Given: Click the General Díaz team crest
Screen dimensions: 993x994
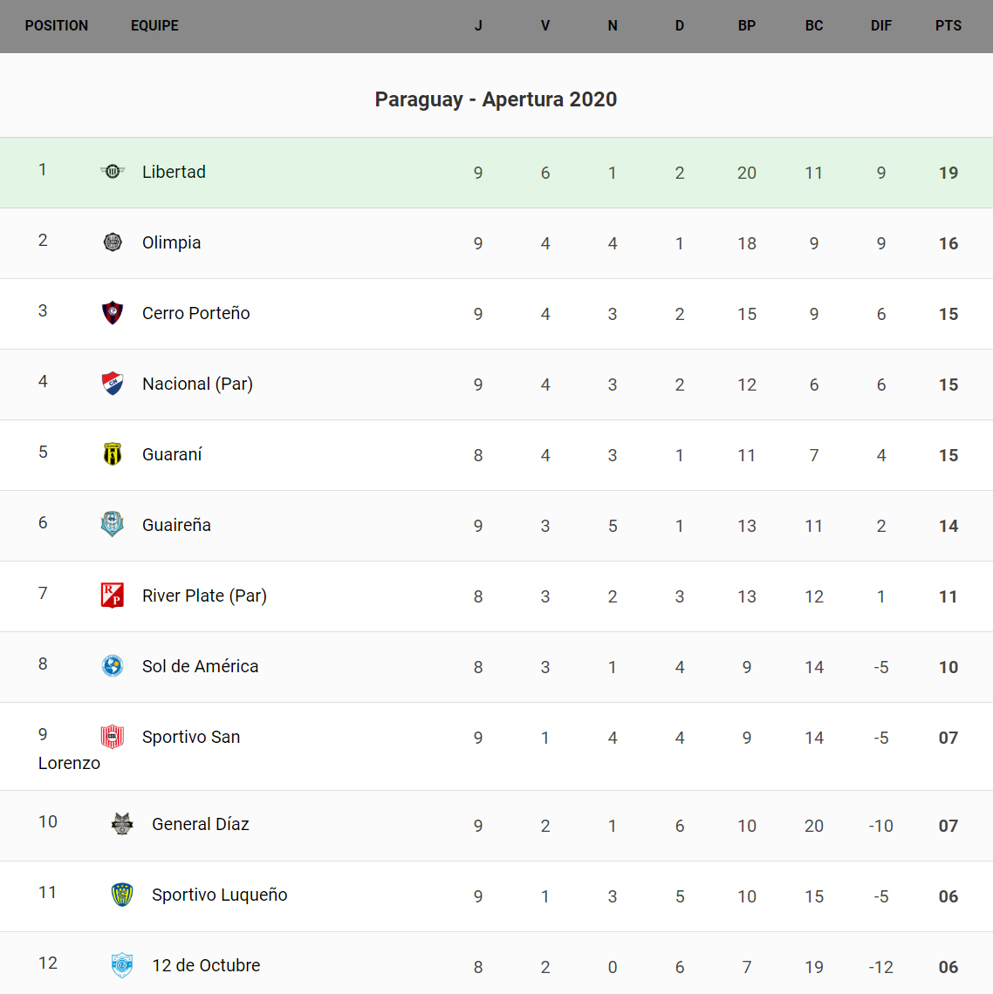Looking at the screenshot, I should pyautogui.click(x=122, y=824).
